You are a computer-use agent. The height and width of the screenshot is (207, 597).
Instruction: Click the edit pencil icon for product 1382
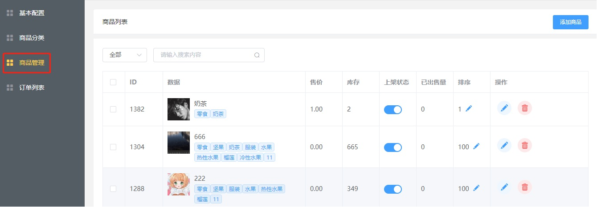pyautogui.click(x=504, y=108)
